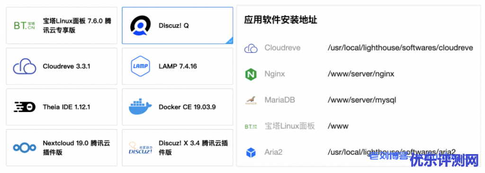Pick the Docker CE 19.03.9 card

(x=178, y=107)
